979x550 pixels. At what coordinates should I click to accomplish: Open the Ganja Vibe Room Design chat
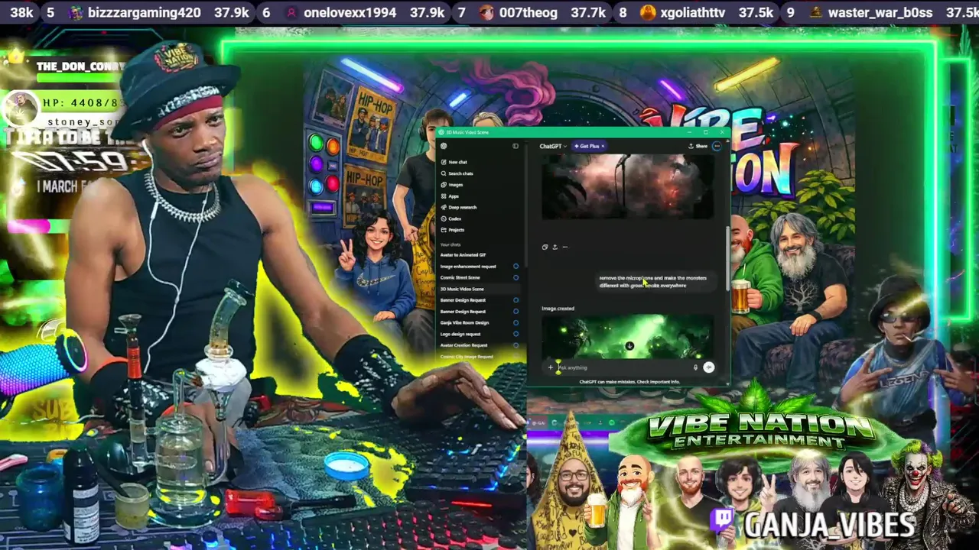pos(464,322)
